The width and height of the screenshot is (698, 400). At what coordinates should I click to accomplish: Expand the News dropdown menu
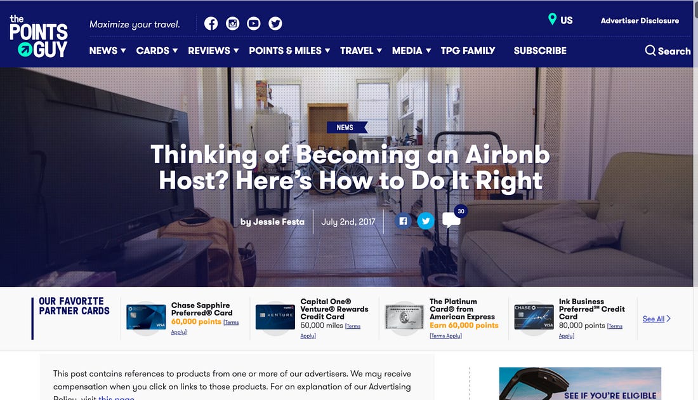coord(107,51)
